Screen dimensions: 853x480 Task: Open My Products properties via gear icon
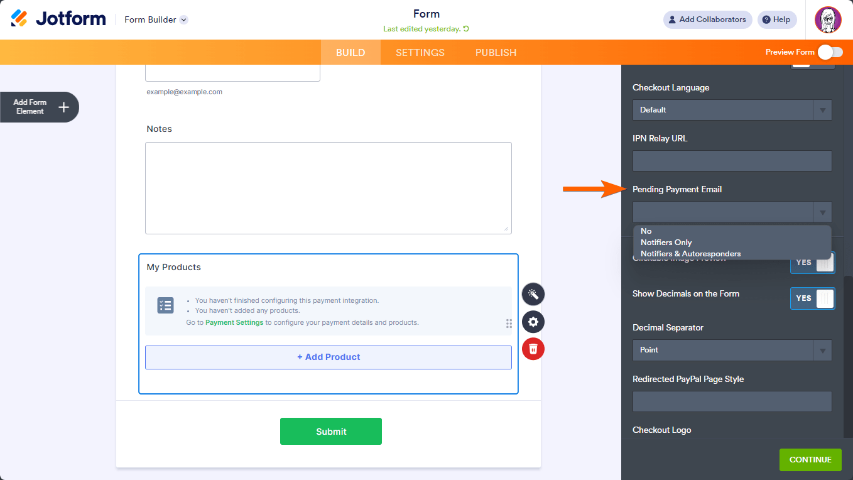pyautogui.click(x=533, y=322)
